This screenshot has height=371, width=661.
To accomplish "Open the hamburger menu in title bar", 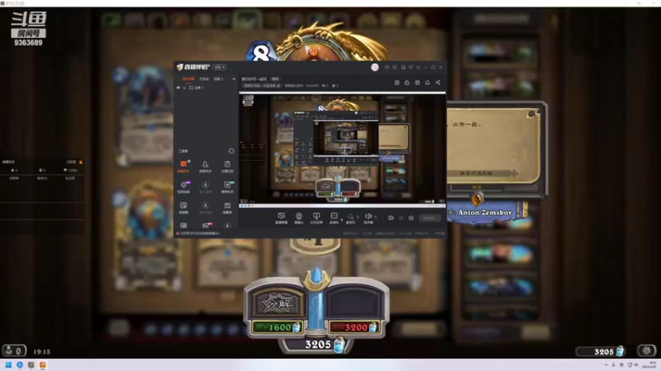I will click(x=418, y=68).
